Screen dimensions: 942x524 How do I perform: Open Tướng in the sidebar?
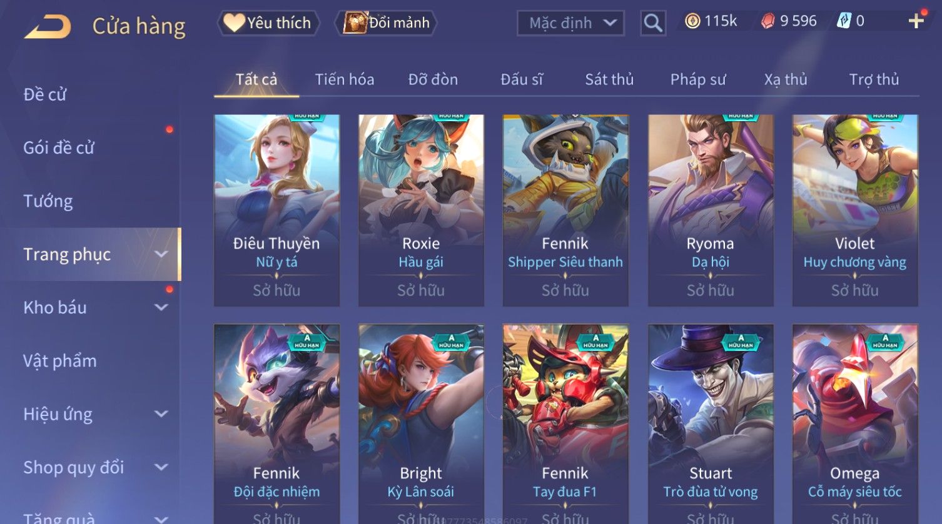tap(48, 201)
